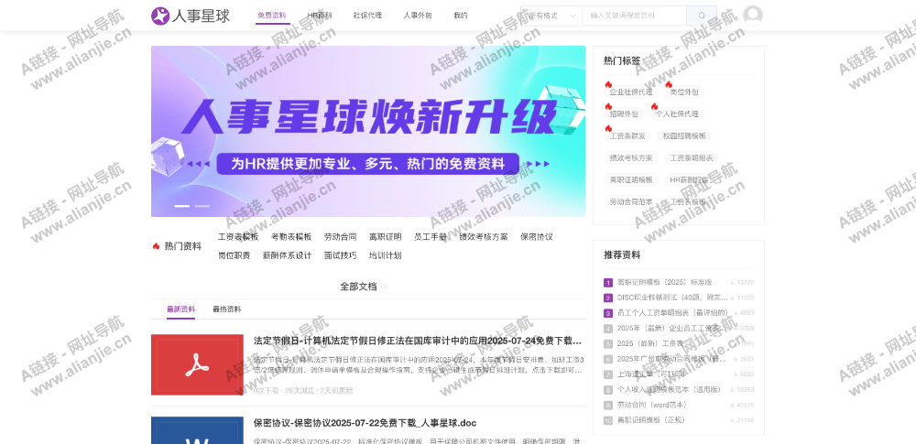Click the purple rank 3 badge

click(608, 313)
